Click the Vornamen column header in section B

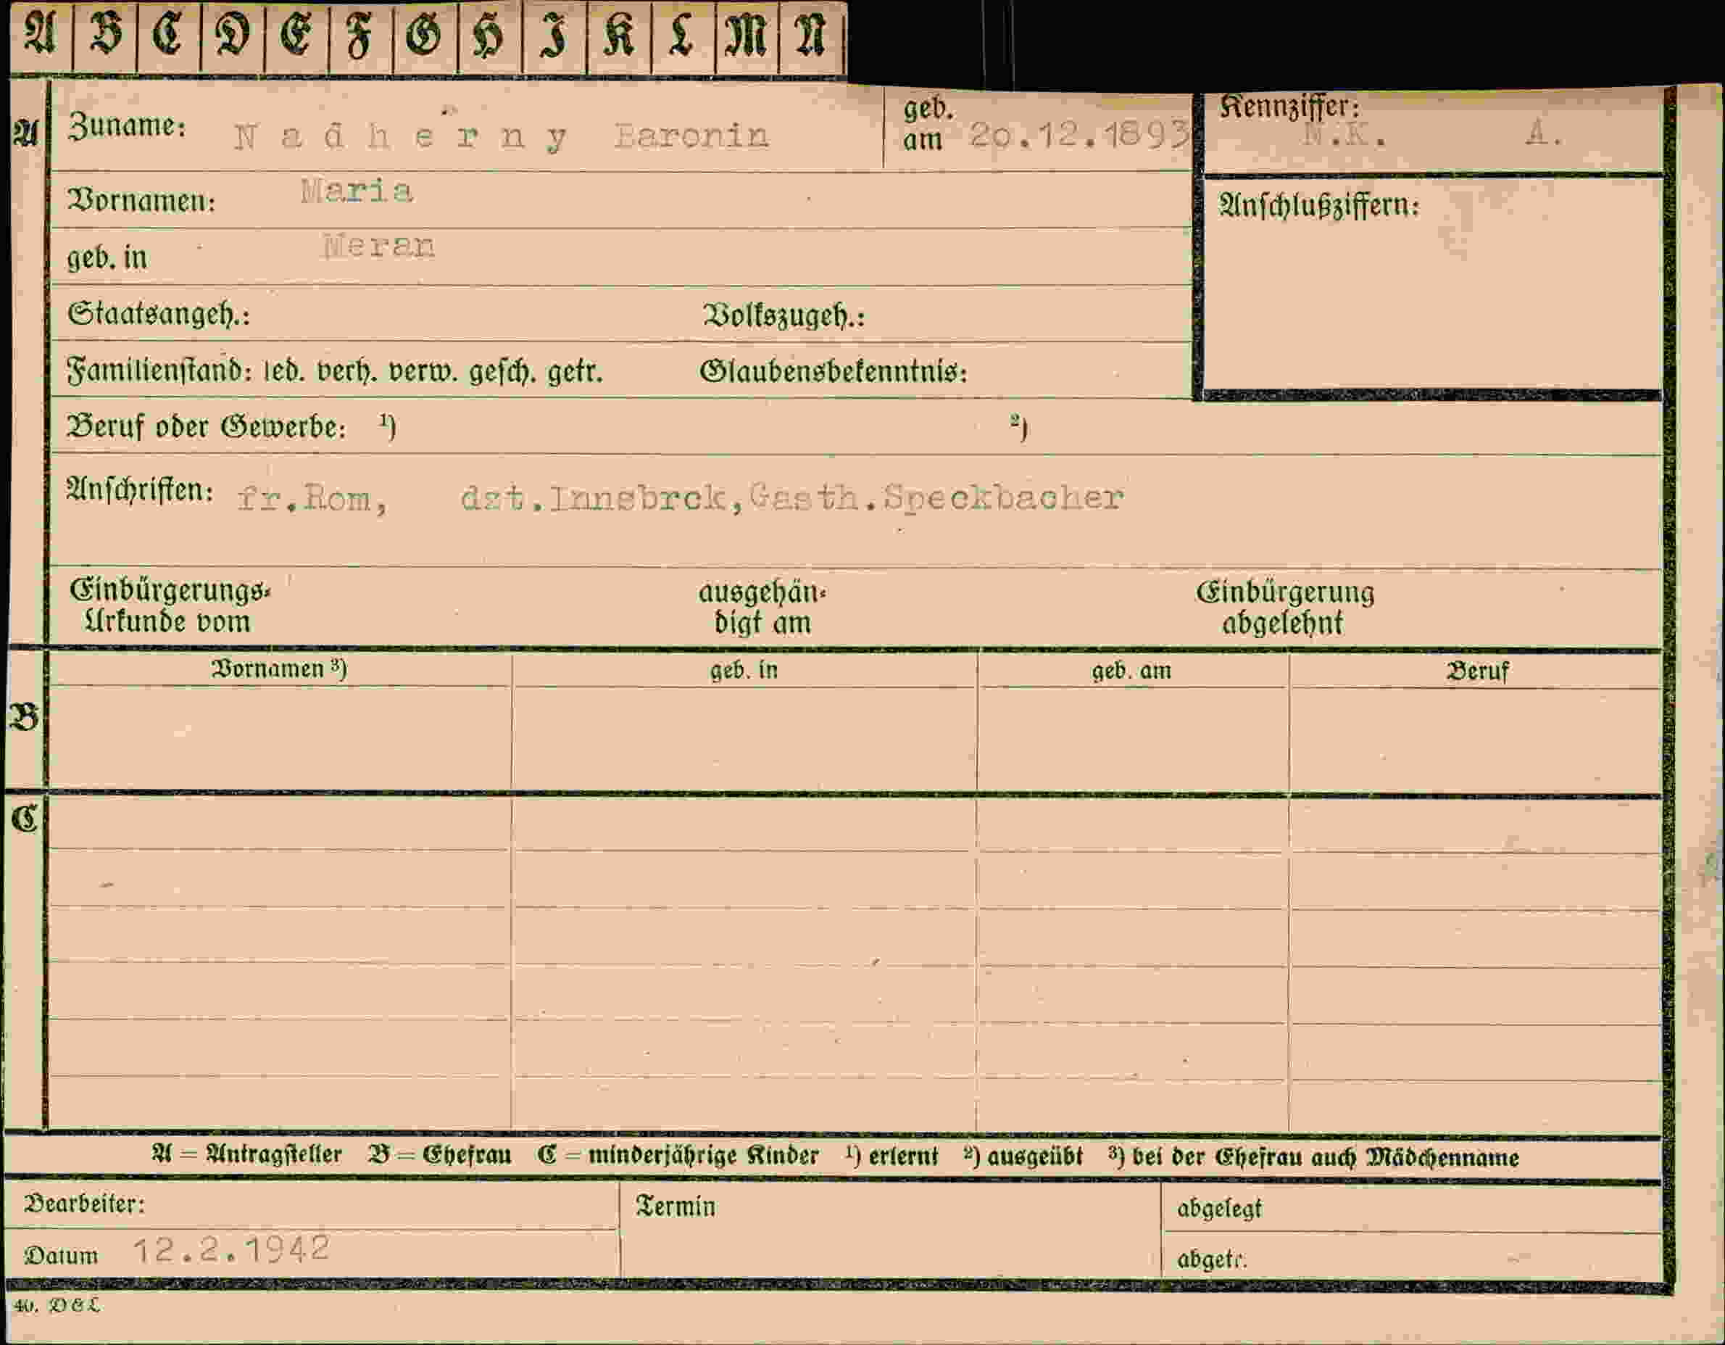coord(279,669)
